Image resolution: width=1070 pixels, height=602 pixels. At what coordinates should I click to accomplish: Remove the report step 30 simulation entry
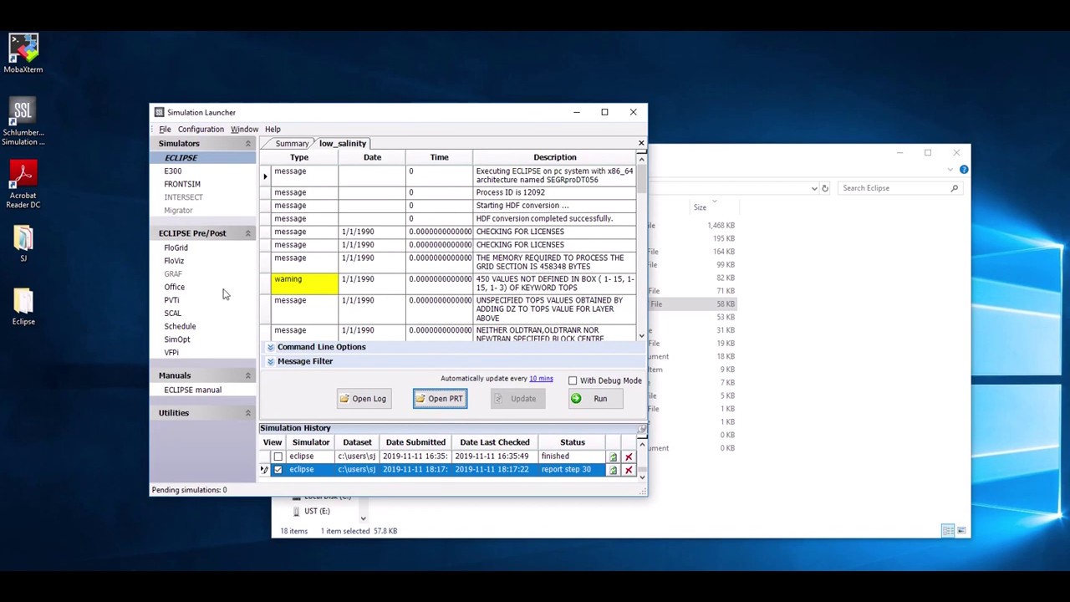629,470
